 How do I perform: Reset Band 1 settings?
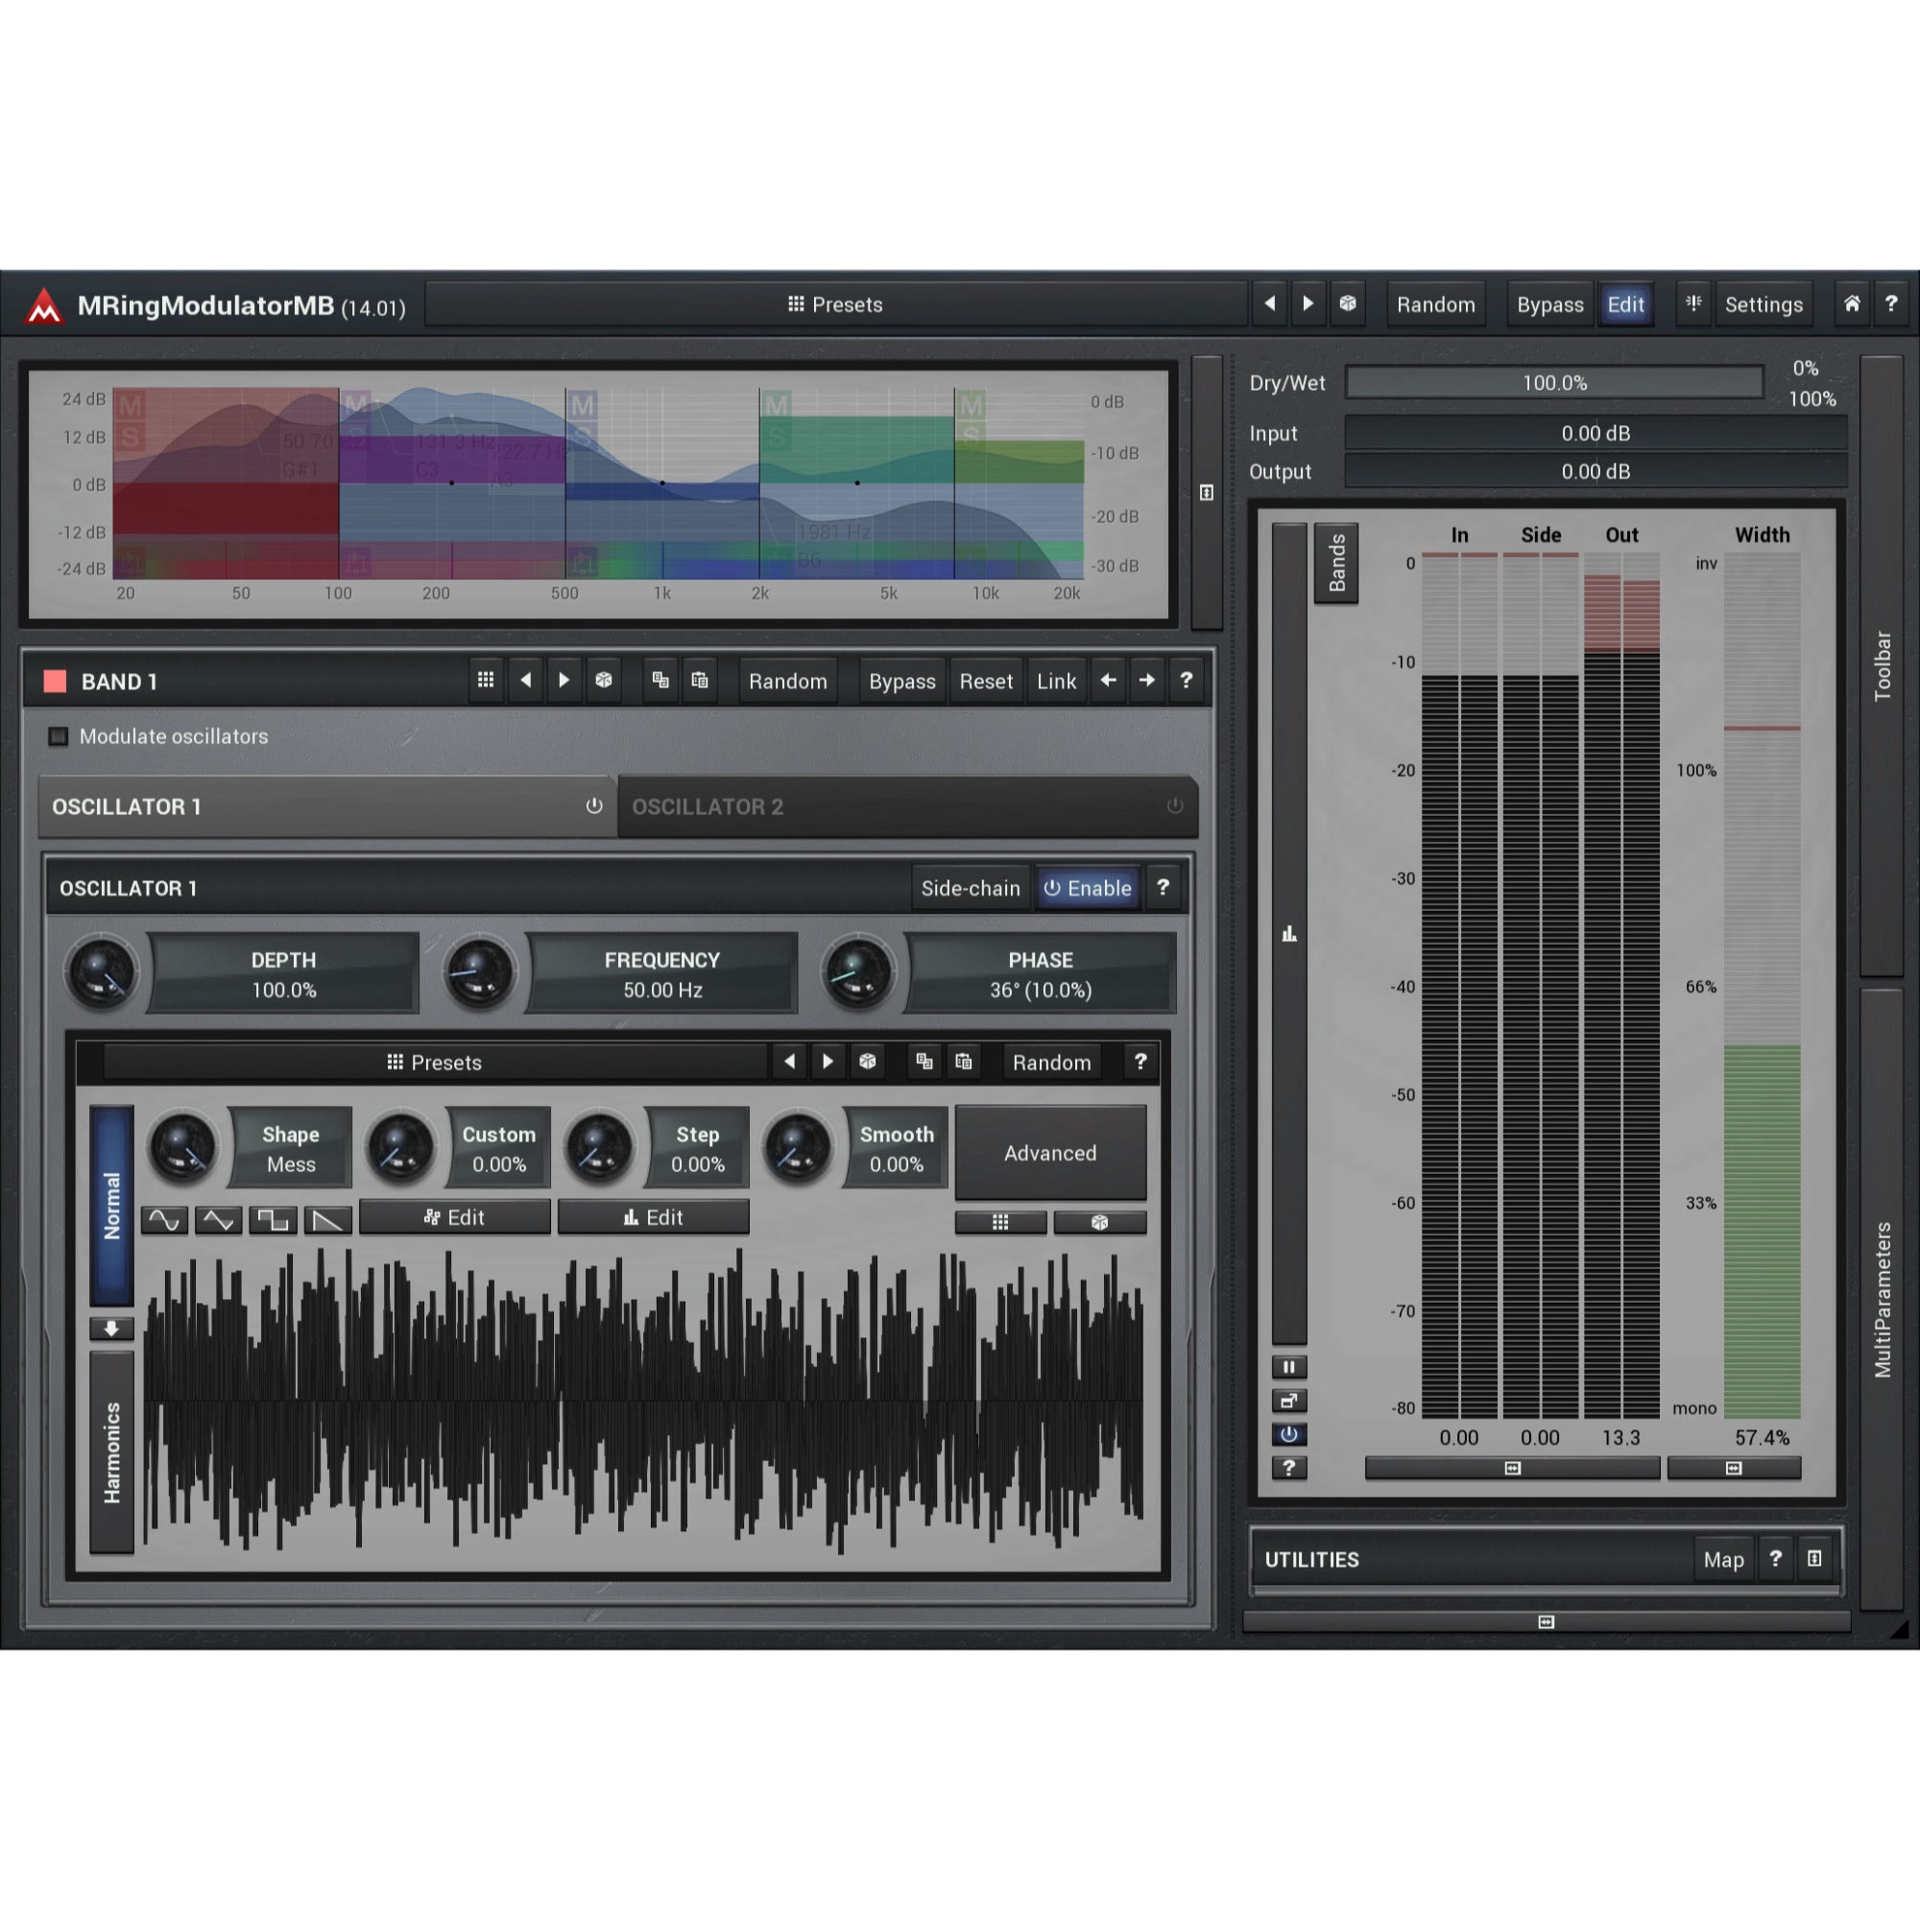tap(985, 681)
